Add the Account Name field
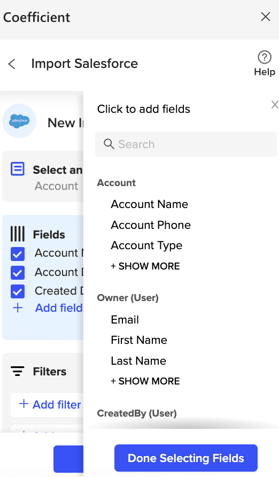The height and width of the screenshot is (477, 279). [149, 204]
